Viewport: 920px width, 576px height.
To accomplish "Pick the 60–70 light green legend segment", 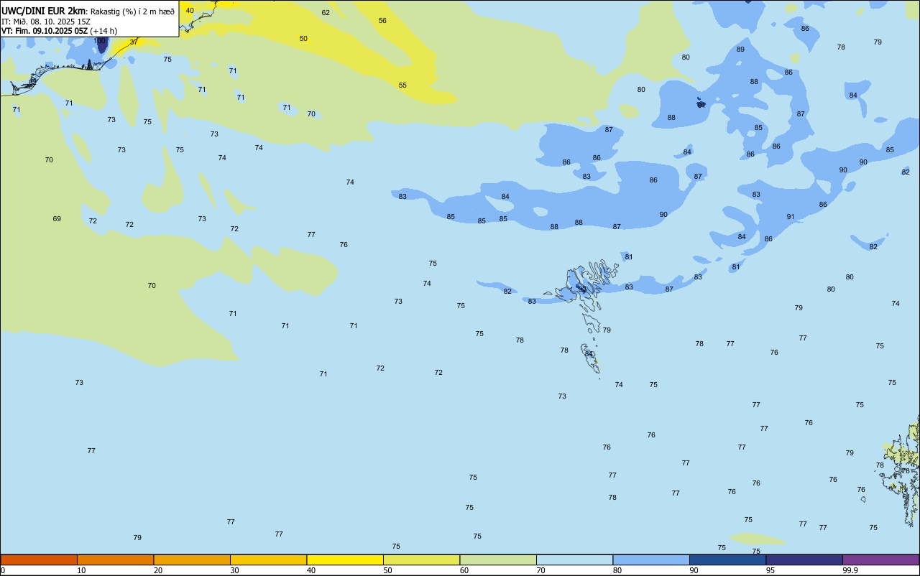I will point(498,559).
